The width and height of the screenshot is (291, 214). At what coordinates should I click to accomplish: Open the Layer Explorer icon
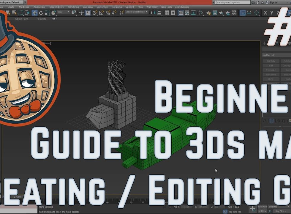173,12
